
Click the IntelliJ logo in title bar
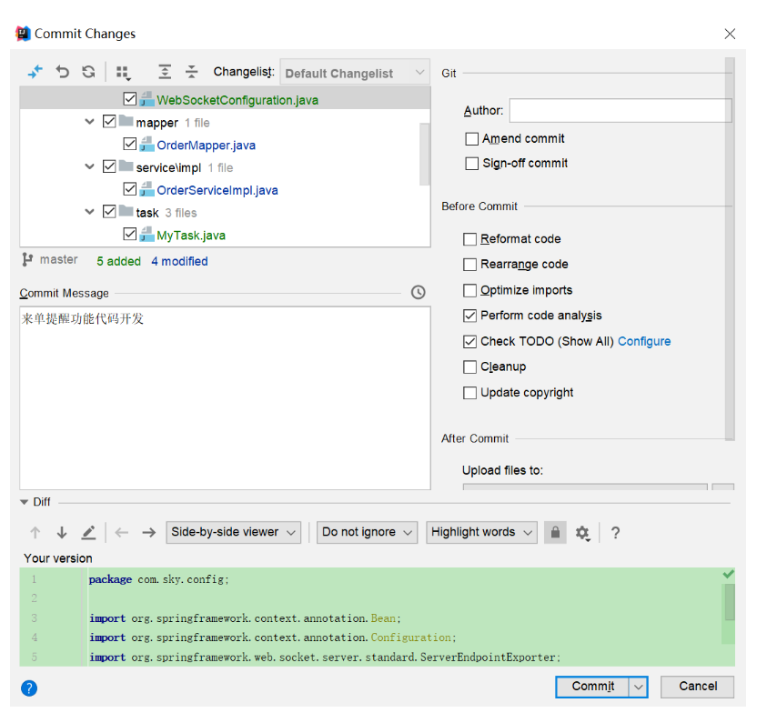[x=23, y=34]
